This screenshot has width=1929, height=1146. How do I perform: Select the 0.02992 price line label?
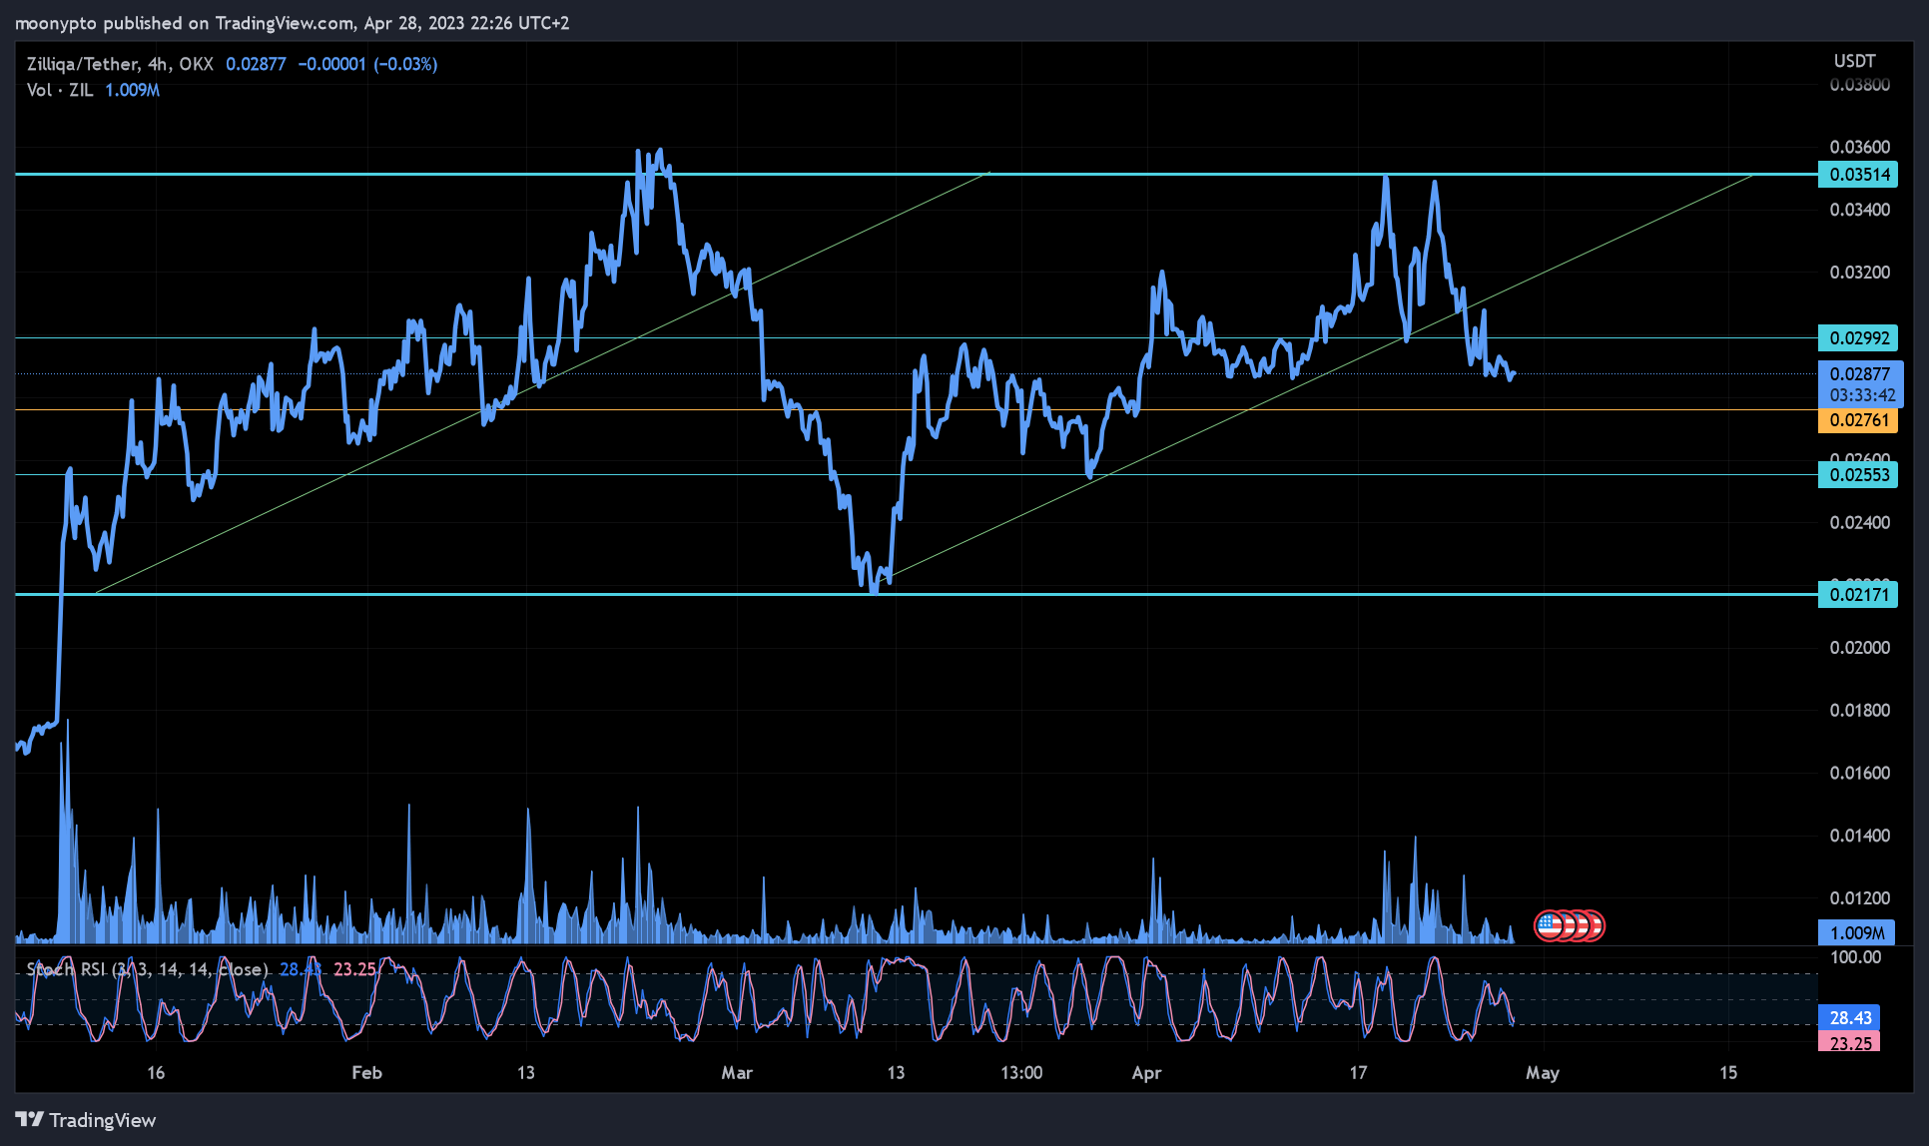click(x=1858, y=338)
